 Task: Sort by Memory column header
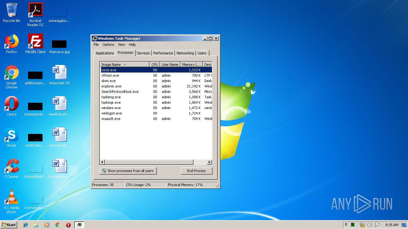(191, 65)
